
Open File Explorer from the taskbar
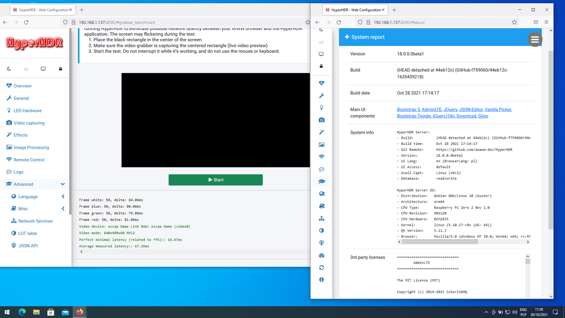tap(36, 312)
